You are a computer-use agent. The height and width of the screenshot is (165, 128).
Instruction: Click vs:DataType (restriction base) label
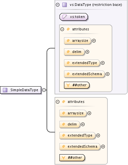pyautogui.click(x=96, y=5)
